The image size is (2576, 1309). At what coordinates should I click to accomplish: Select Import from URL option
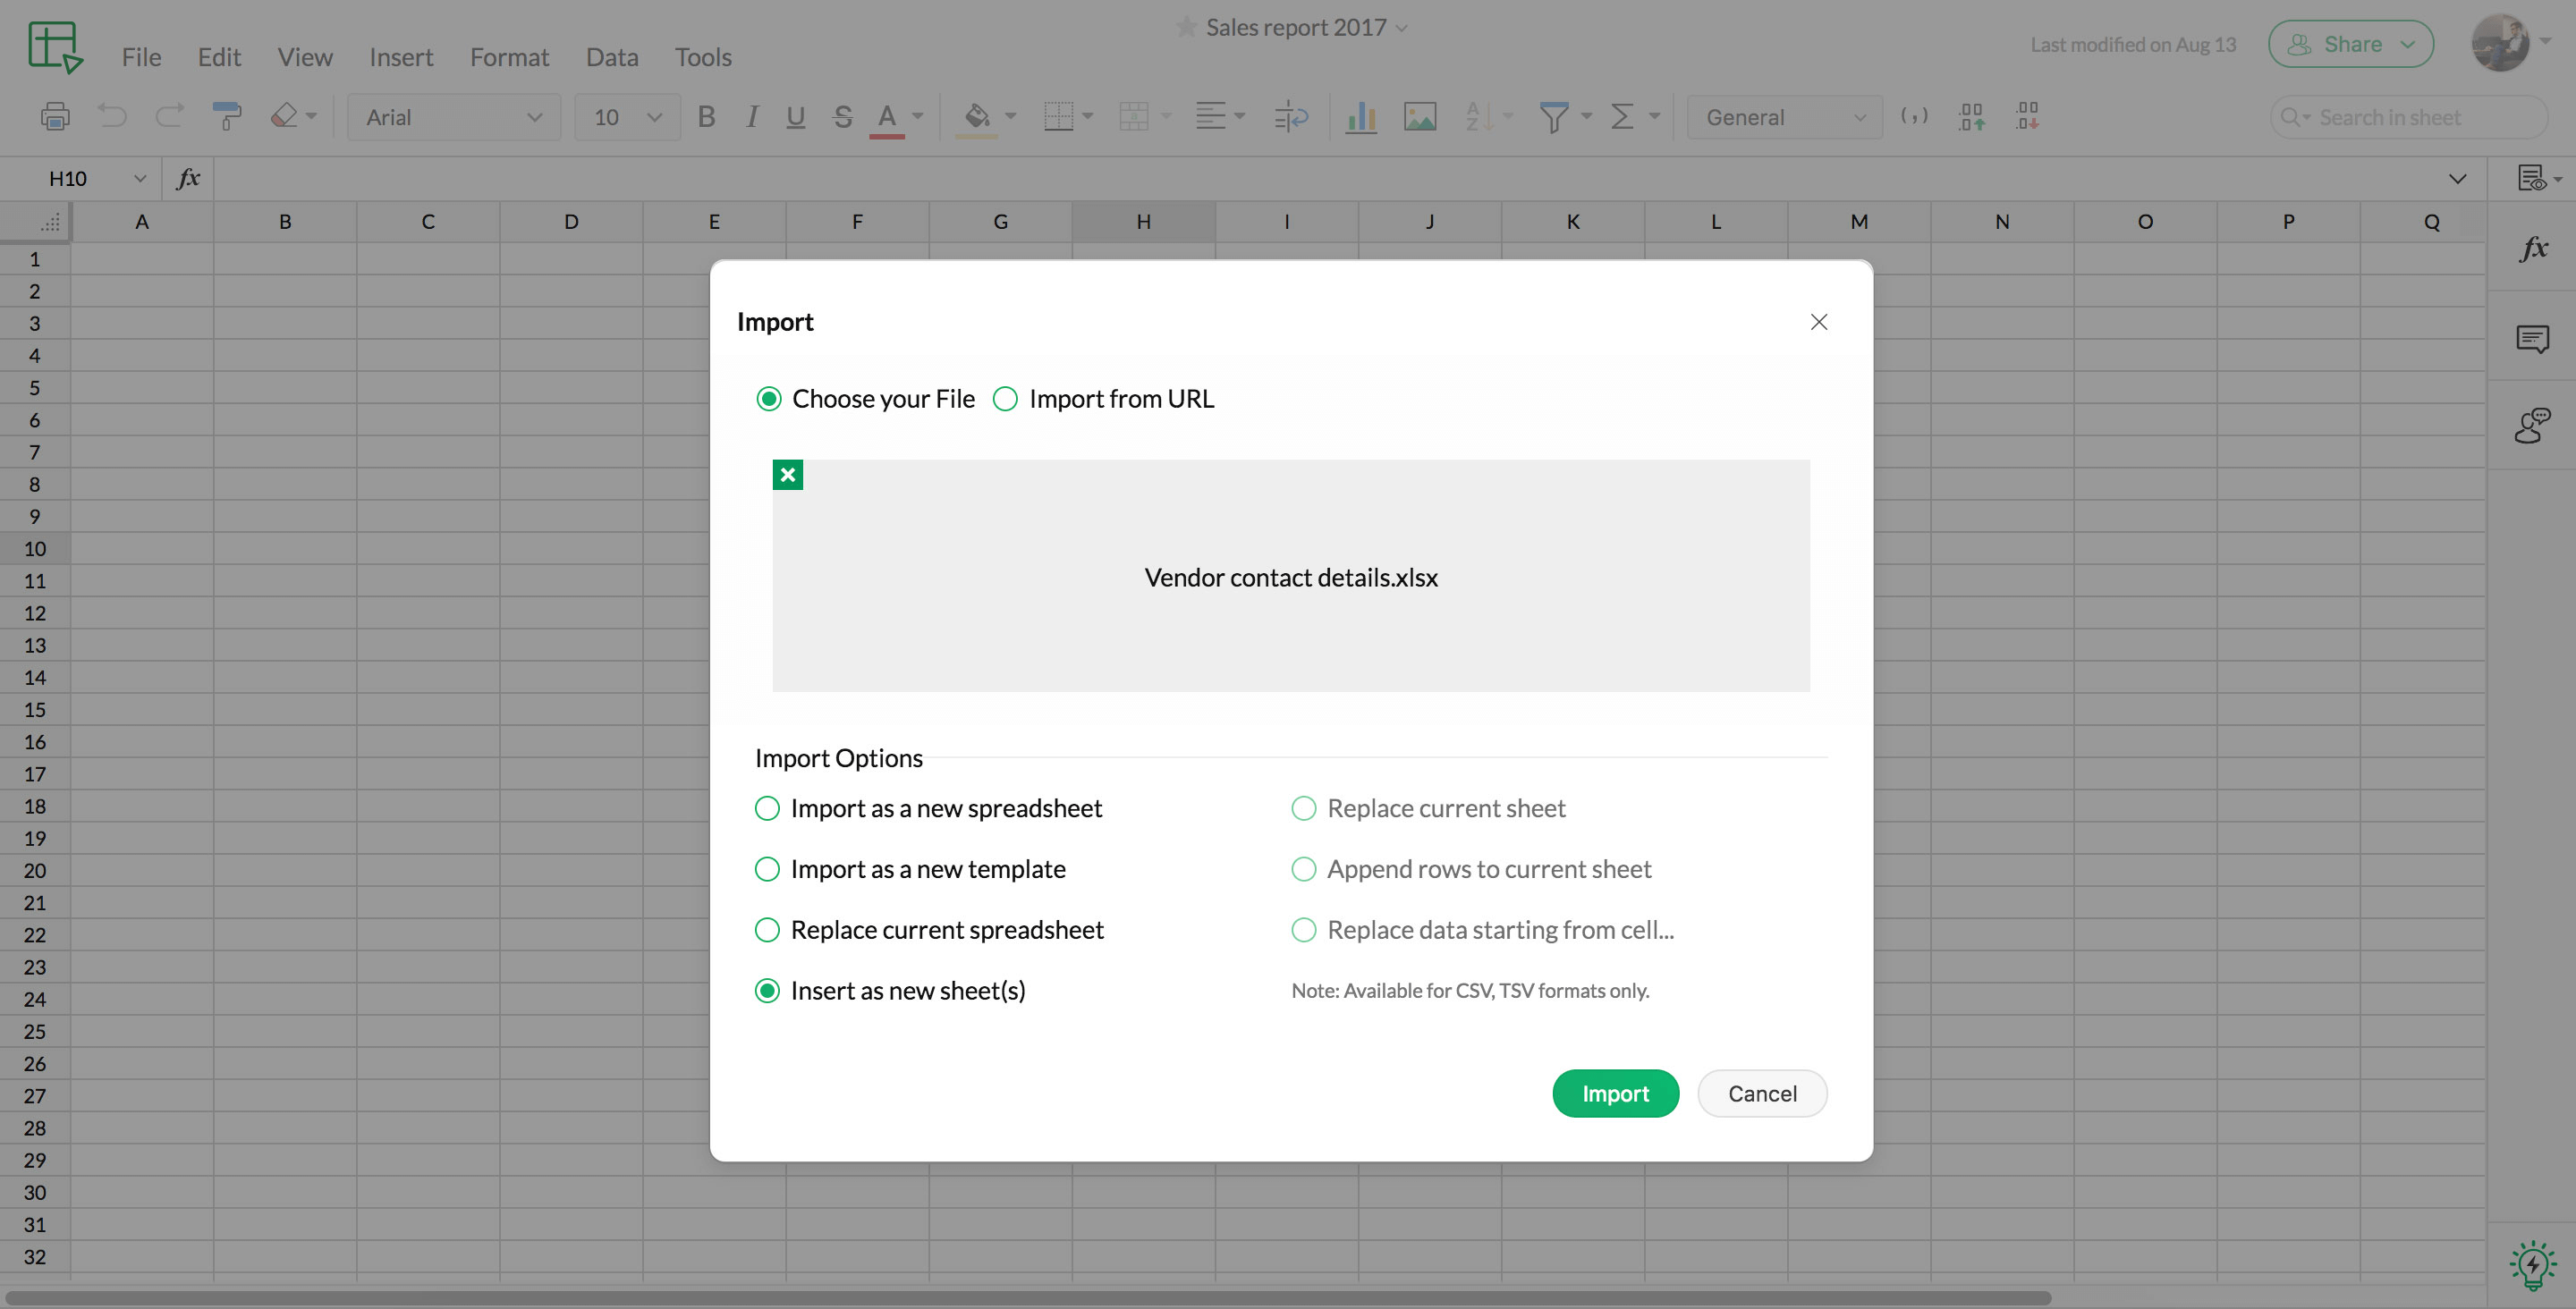pos(1005,399)
